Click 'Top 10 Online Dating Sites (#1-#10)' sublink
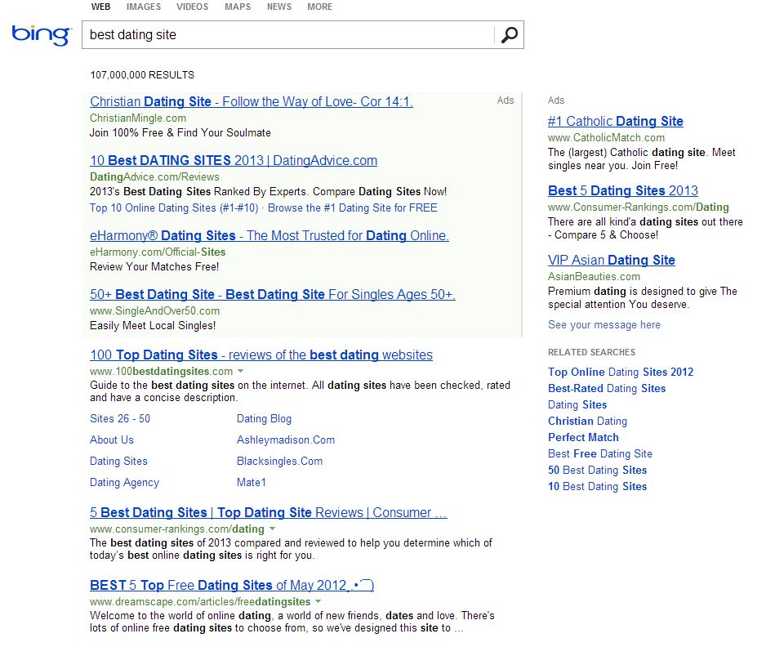The image size is (775, 647). [x=174, y=207]
